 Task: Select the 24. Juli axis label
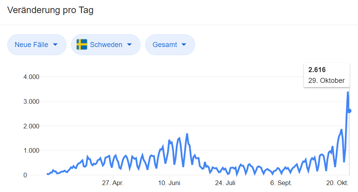225,183
